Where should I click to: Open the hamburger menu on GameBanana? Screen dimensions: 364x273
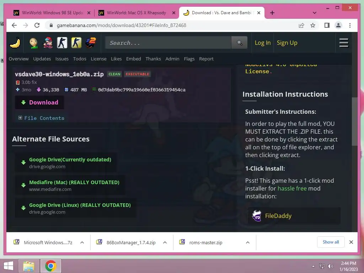[344, 43]
